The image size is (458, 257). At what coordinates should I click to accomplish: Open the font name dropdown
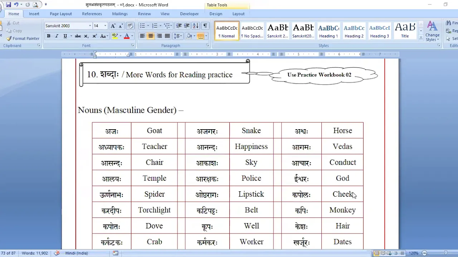[x=90, y=26]
